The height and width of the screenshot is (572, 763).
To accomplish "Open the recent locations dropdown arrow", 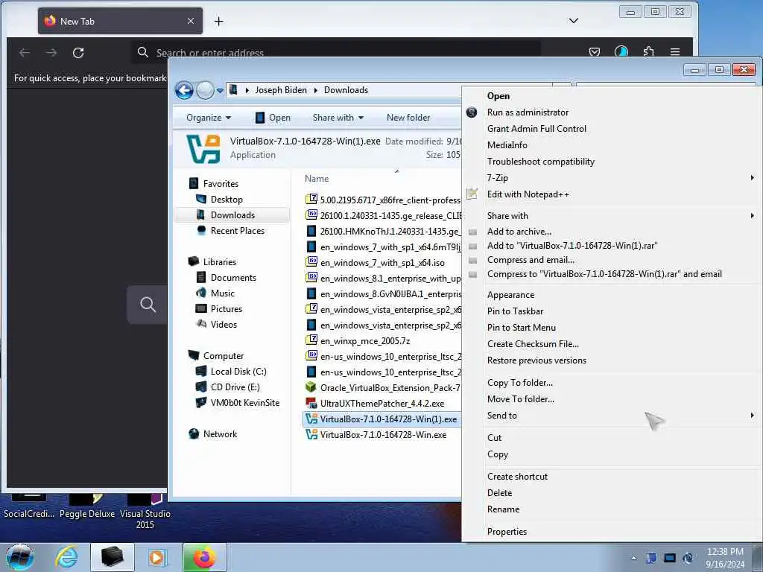I will [x=220, y=90].
